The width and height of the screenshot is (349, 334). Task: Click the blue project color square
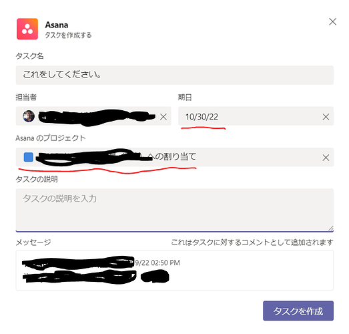pyautogui.click(x=29, y=157)
